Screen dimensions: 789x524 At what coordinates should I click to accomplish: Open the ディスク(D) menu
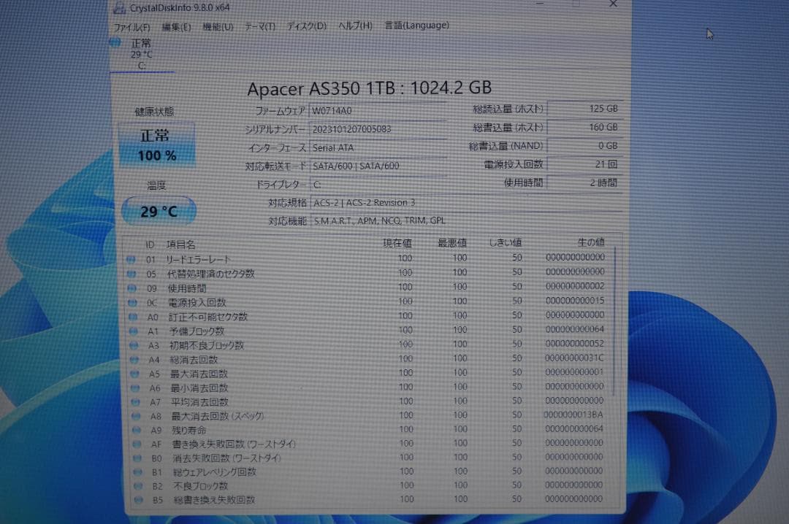pos(306,26)
